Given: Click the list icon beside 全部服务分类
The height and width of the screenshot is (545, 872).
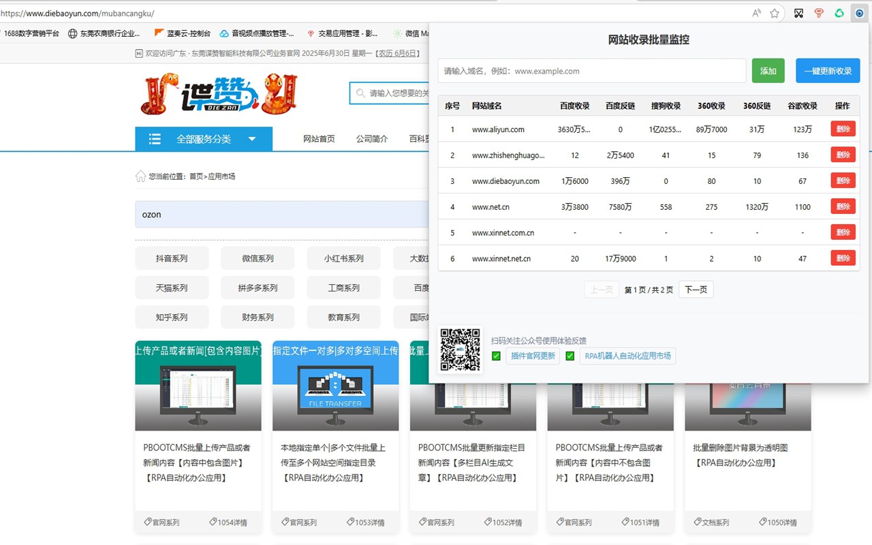Looking at the screenshot, I should pos(155,139).
